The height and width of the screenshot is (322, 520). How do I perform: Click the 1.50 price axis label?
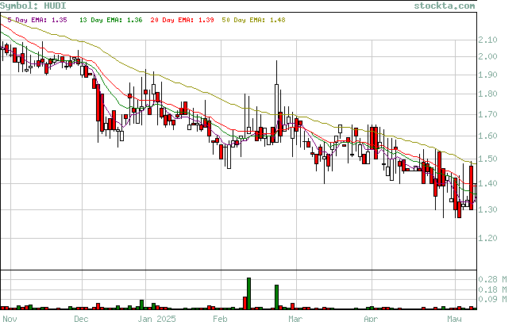point(487,159)
